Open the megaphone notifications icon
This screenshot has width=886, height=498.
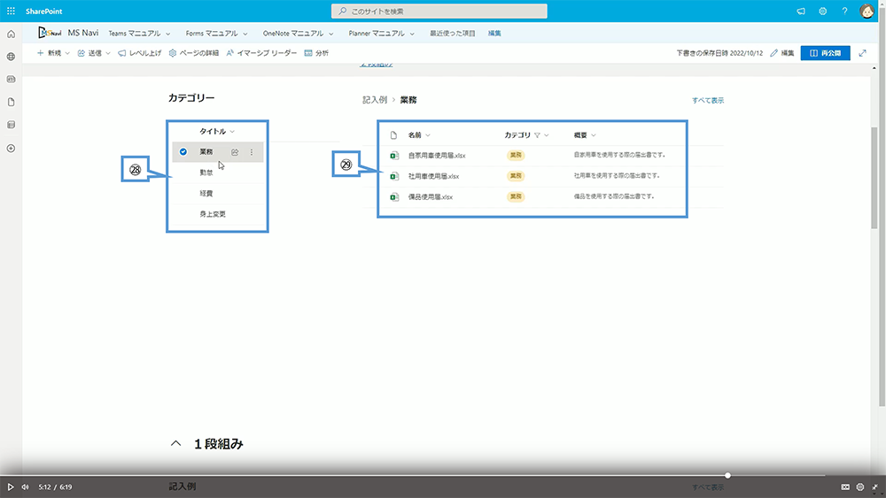coord(801,11)
